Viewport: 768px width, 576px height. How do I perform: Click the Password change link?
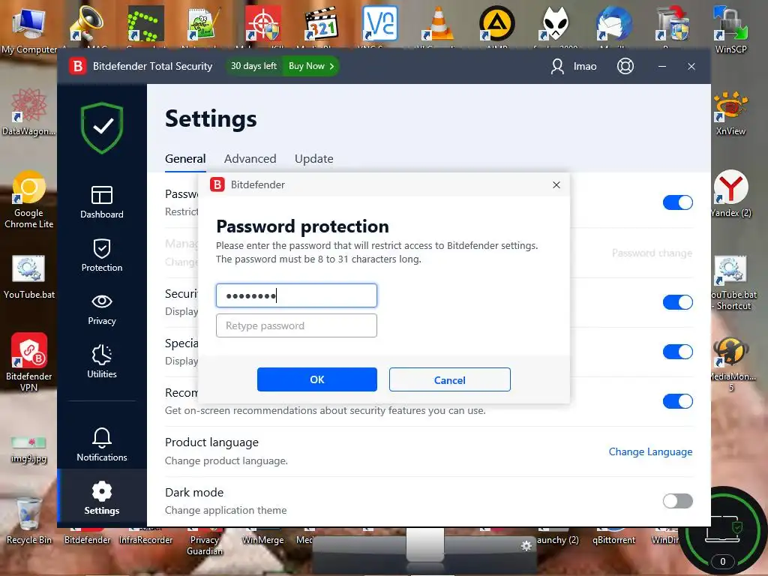click(652, 253)
